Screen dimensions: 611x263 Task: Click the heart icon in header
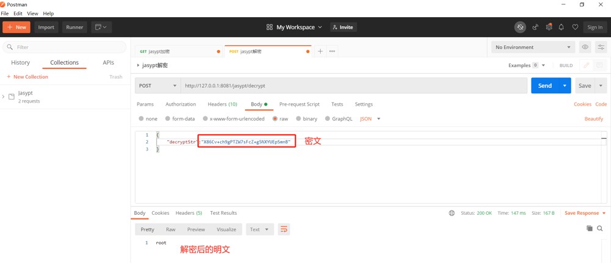pos(575,27)
